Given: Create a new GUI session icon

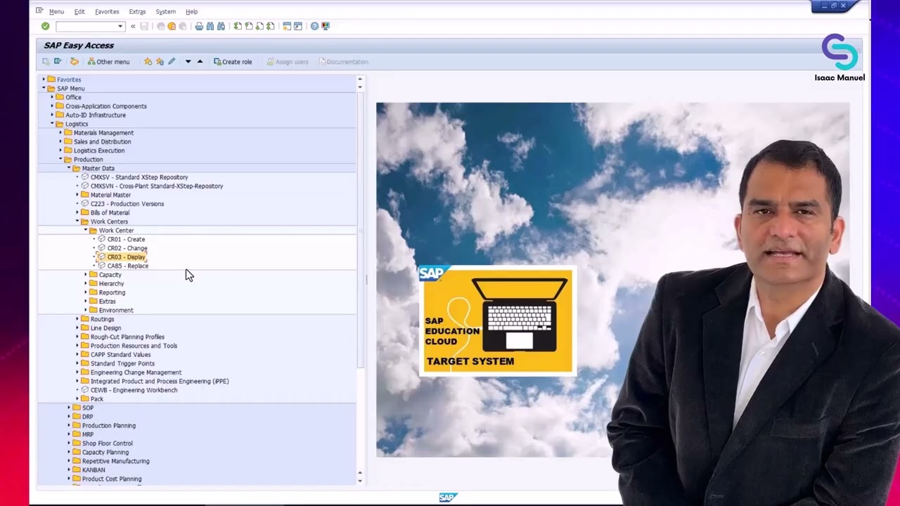Looking at the screenshot, I should click(x=287, y=26).
